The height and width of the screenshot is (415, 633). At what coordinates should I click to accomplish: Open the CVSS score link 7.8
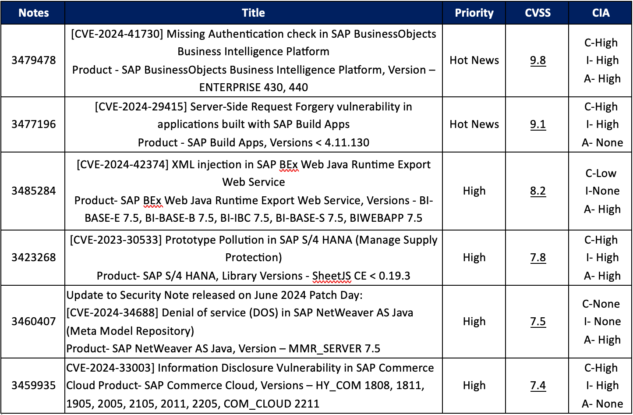tap(538, 258)
